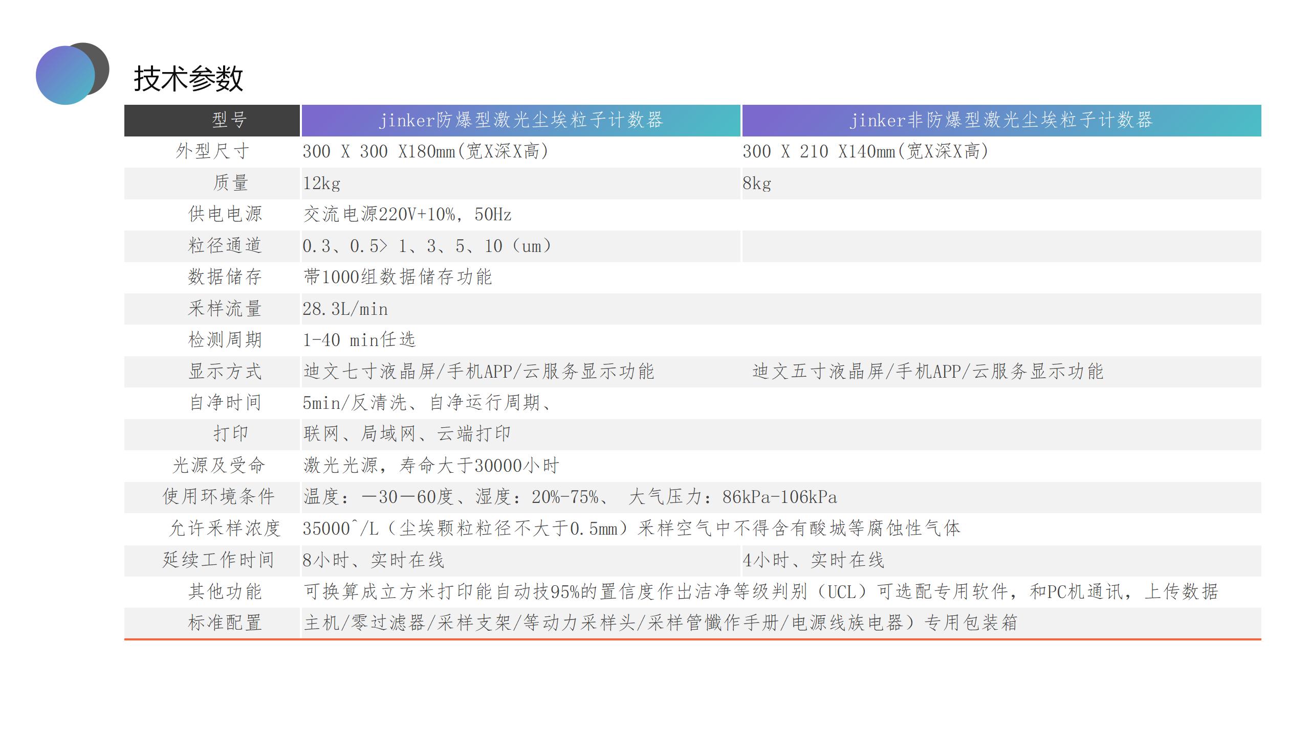This screenshot has width=1310, height=736.
Task: Select the 4小时、实时在线 cell
Action: point(813,561)
